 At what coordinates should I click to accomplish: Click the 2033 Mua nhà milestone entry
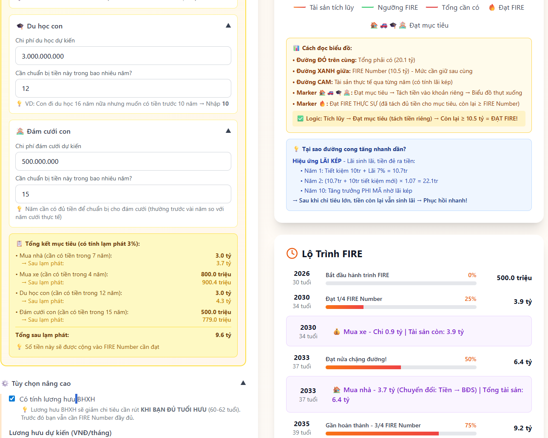[409, 394]
